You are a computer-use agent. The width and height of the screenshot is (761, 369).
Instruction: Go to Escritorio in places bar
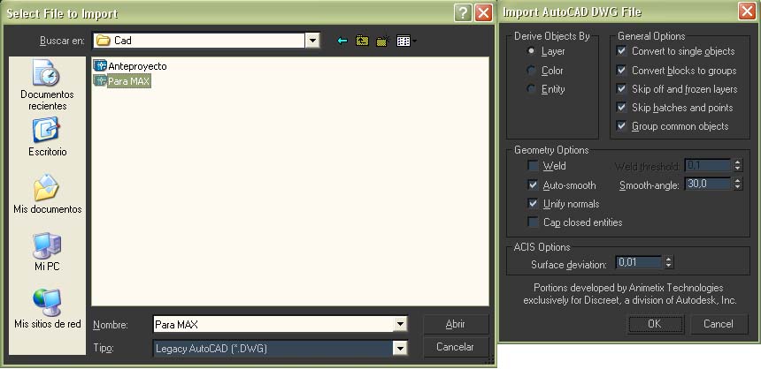pyautogui.click(x=47, y=137)
